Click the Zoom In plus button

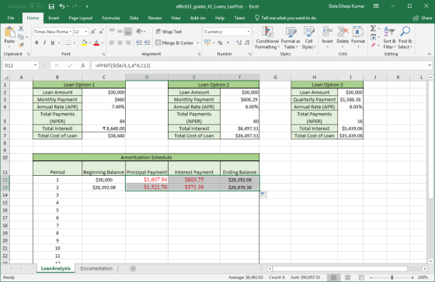point(412,277)
